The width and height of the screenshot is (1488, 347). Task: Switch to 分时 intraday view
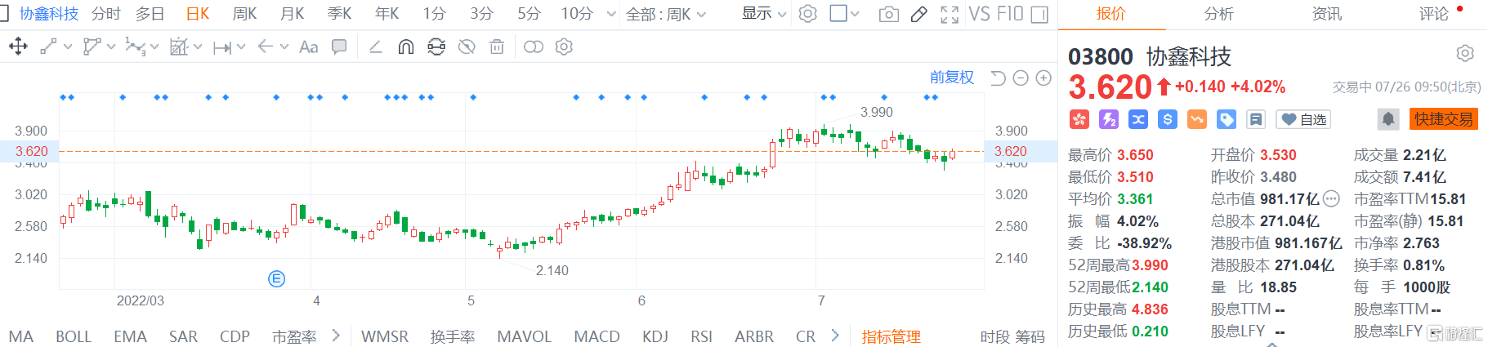(x=106, y=14)
